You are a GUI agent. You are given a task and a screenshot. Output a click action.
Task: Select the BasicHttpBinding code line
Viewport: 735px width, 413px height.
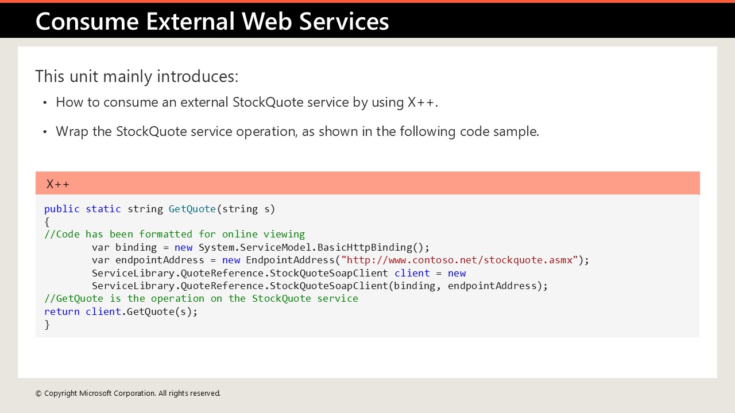point(260,247)
